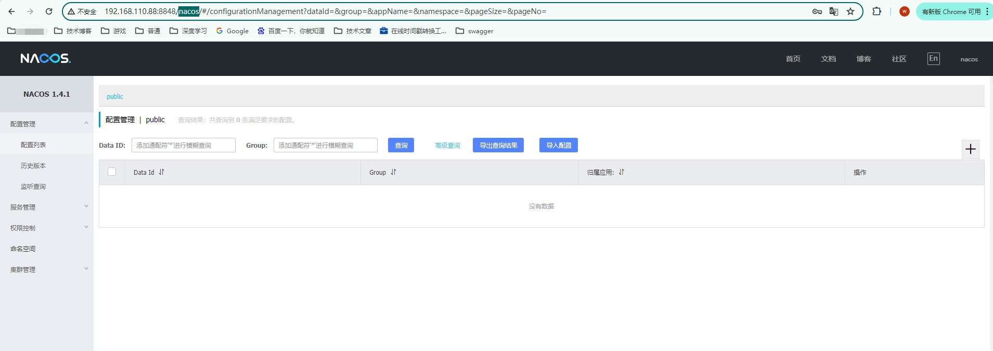Sort by 归属应用 column arrows
The height and width of the screenshot is (351, 993).
621,172
